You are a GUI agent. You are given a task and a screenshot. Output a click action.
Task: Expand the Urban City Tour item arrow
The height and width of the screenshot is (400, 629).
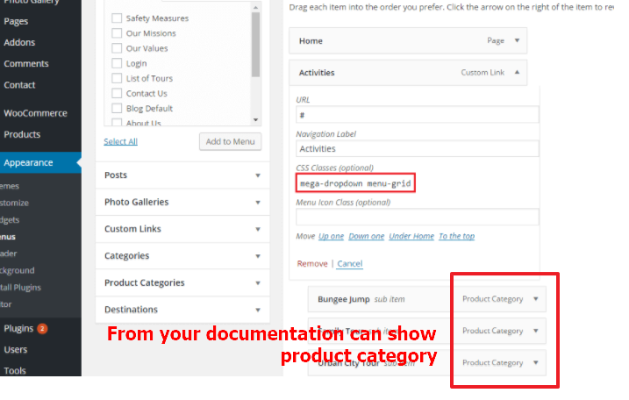coord(536,362)
